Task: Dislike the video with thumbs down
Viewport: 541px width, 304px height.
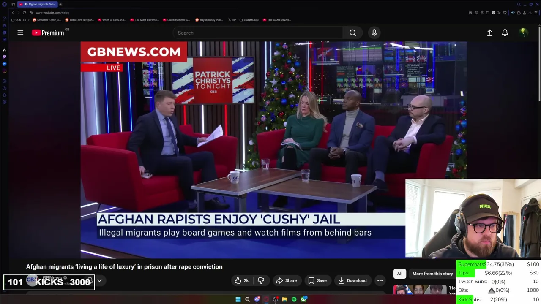Action: 261,280
